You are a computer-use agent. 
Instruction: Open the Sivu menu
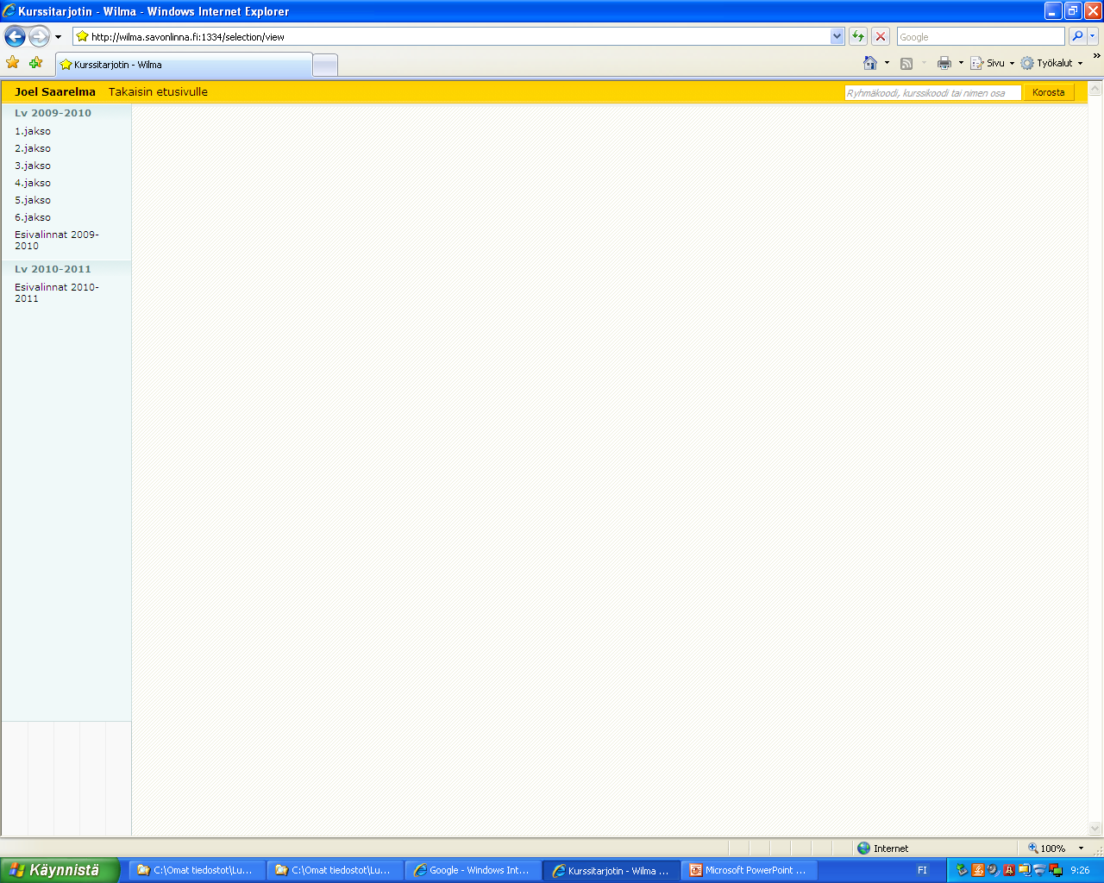[992, 63]
